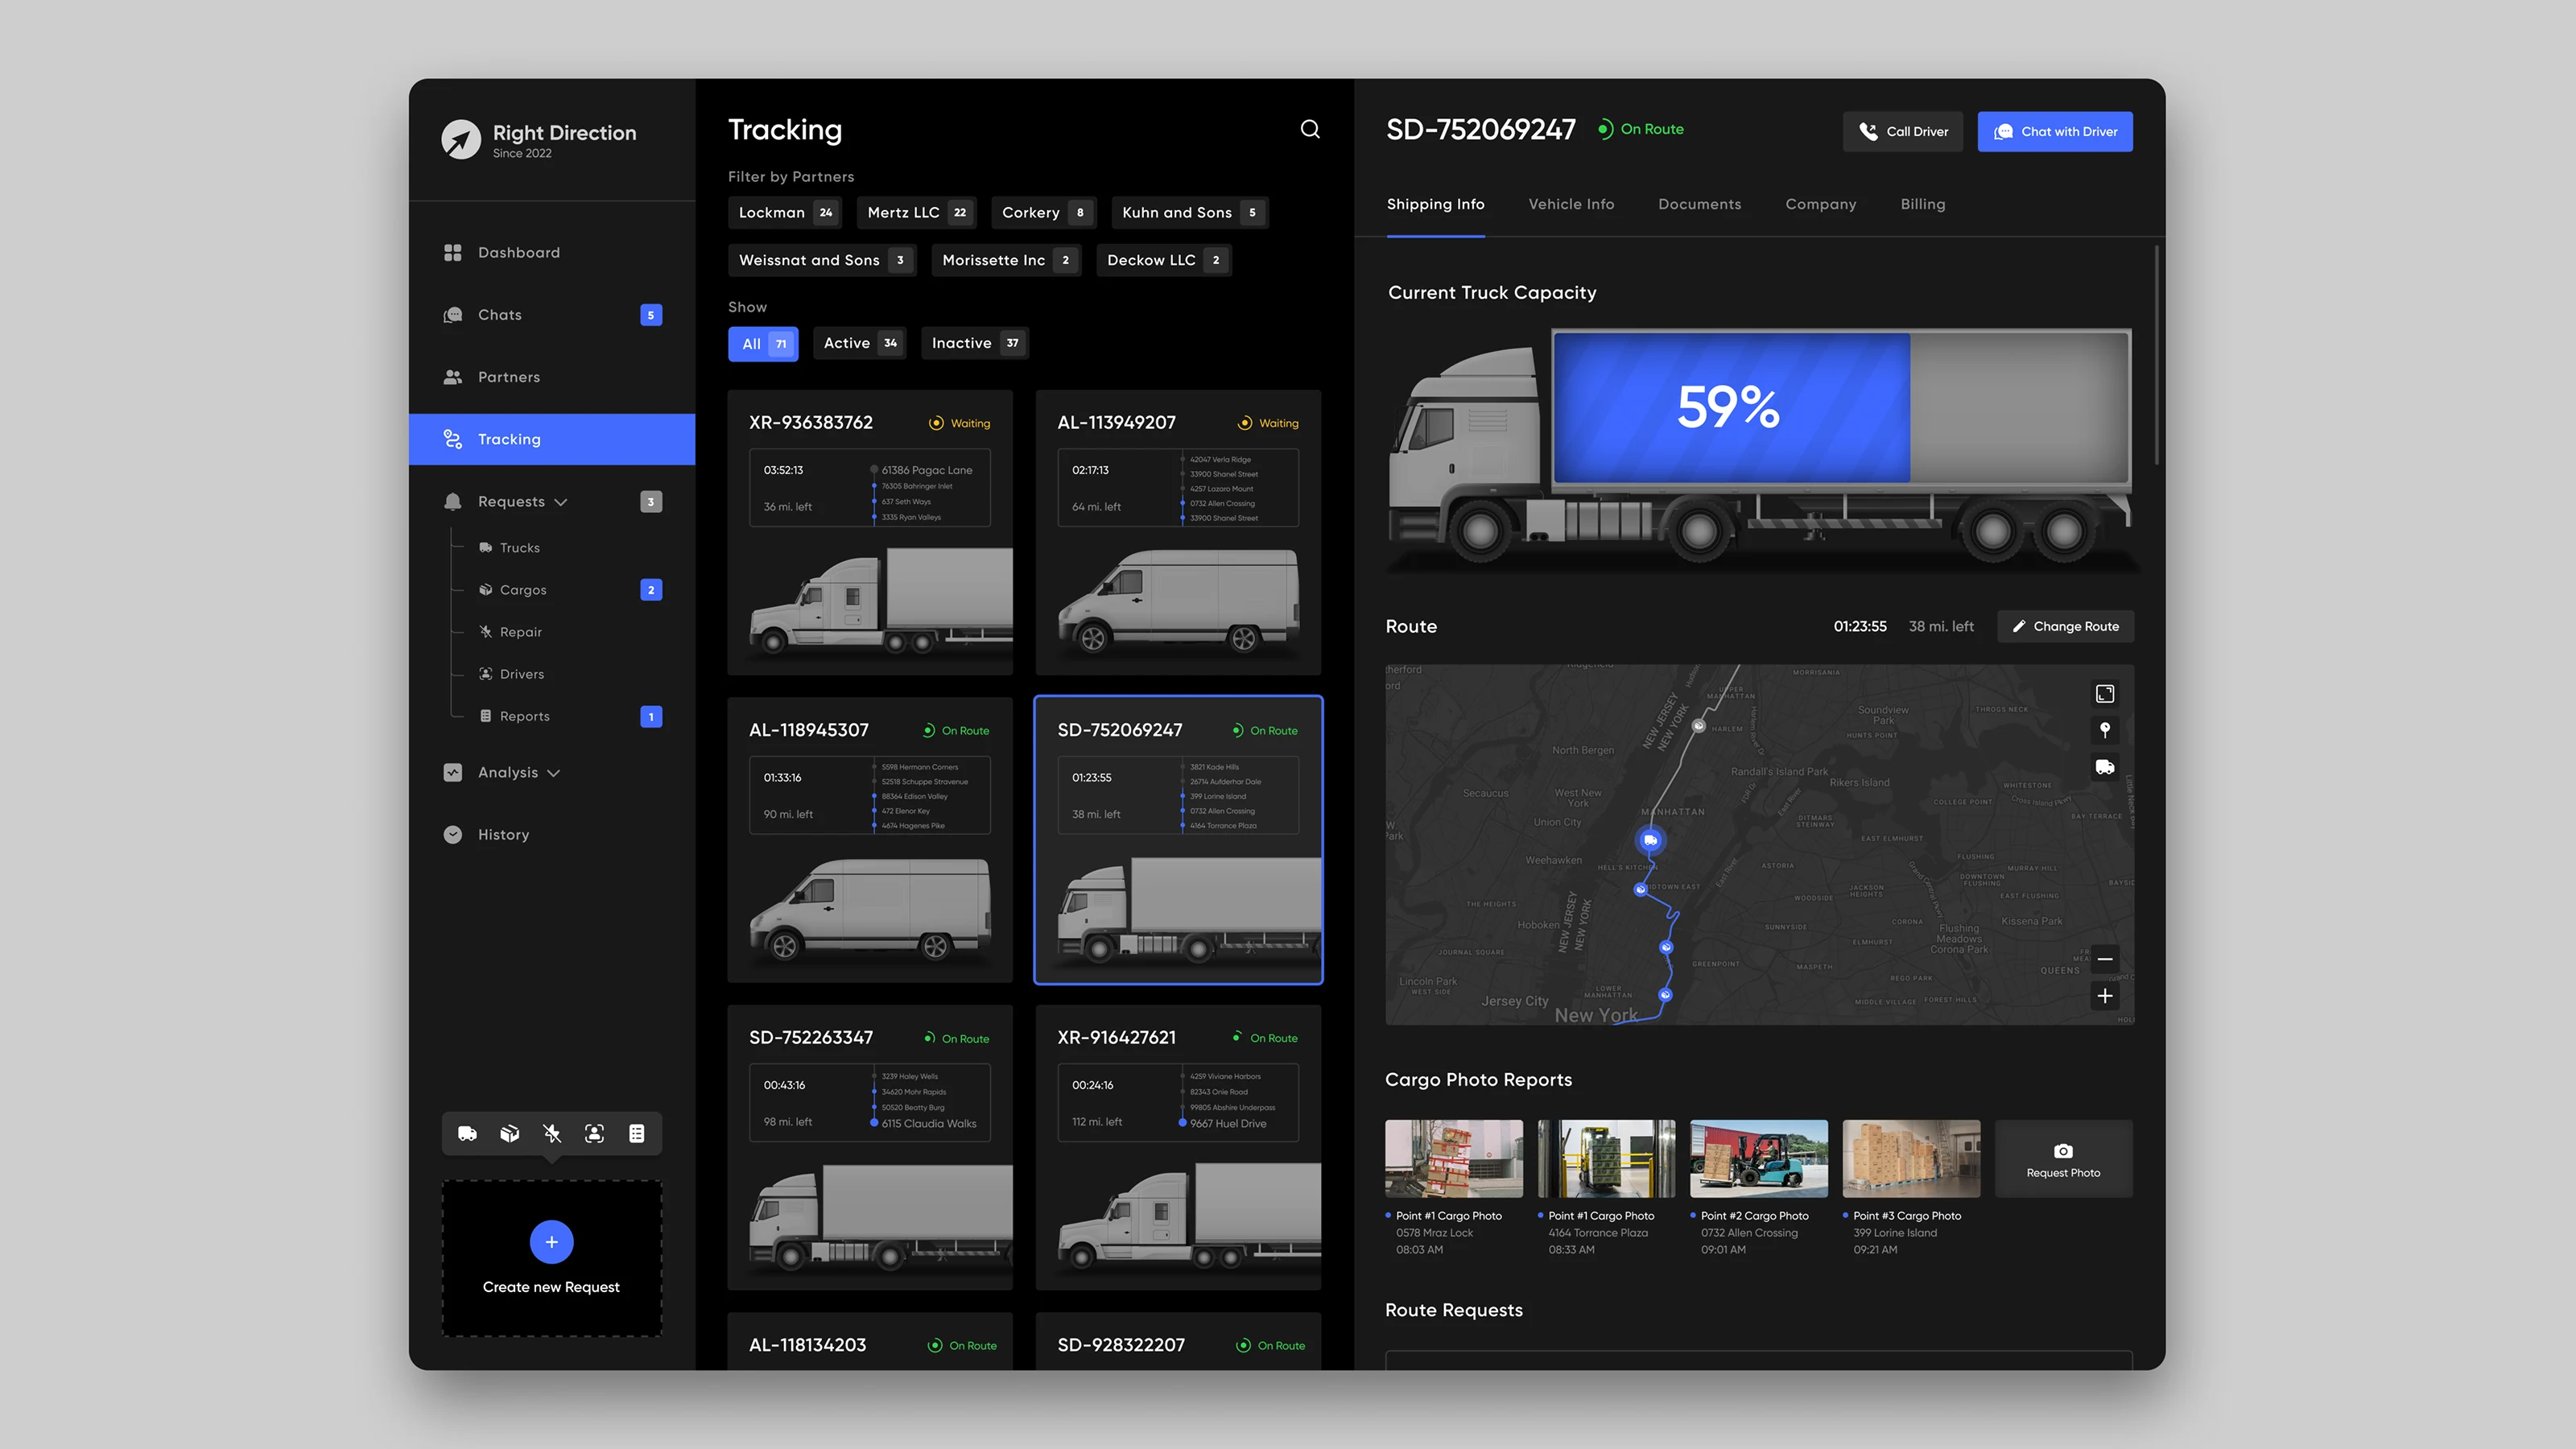
Task: Switch to Documents tab
Action: pos(1699,204)
